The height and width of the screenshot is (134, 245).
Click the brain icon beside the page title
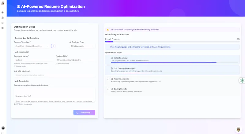click(x=18, y=6)
